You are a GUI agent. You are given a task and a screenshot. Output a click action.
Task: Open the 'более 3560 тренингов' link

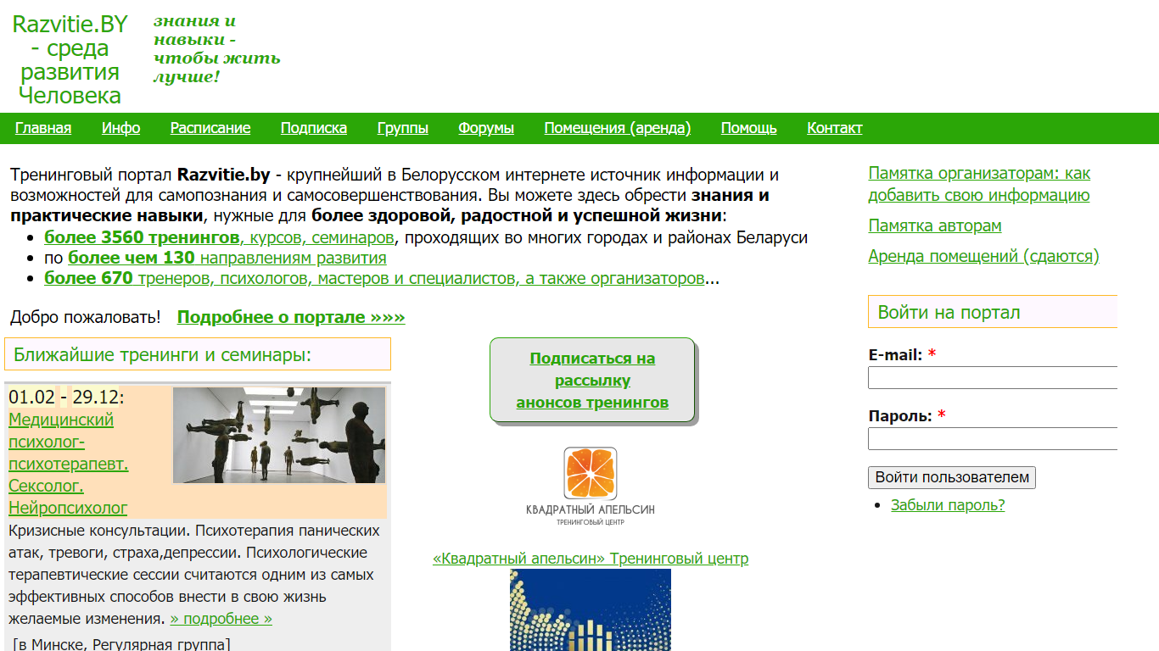pos(219,237)
